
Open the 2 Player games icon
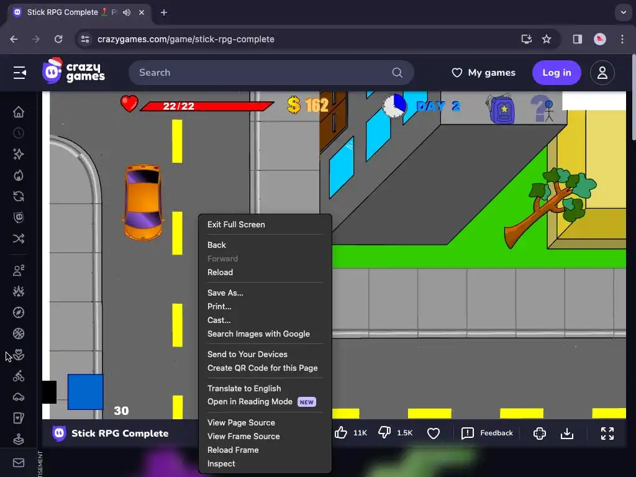pyautogui.click(x=19, y=271)
